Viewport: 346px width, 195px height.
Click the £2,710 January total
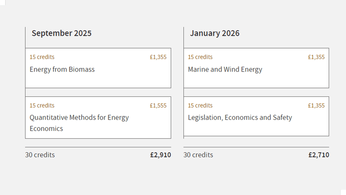(x=319, y=155)
